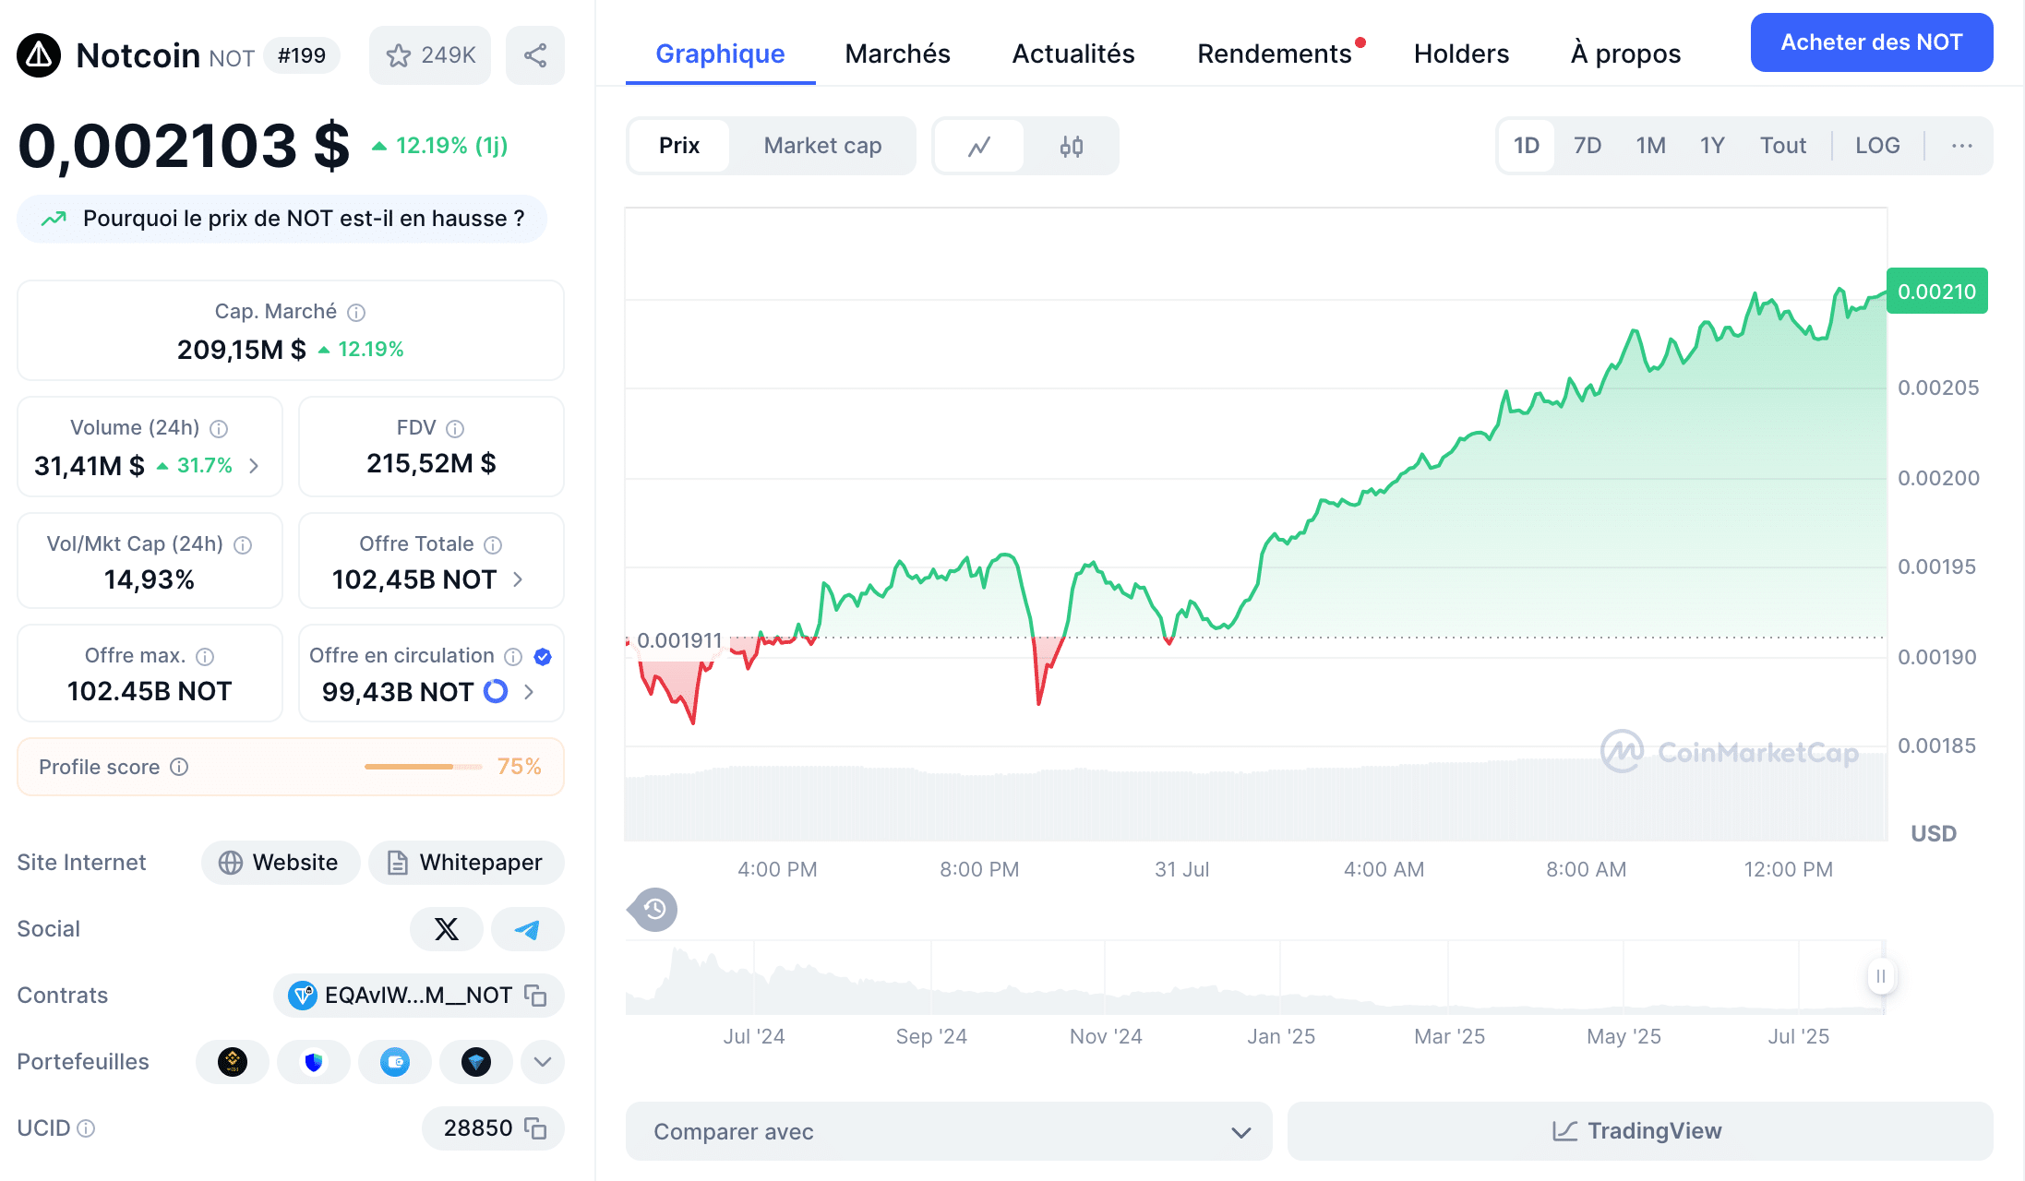
Task: Click the UCID 28850 chip
Action: click(x=493, y=1128)
